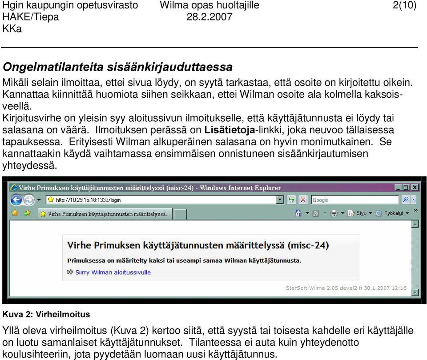Click the heading 'Ongelmatilanteita sisäänkirjauduttaessa'

117,67
